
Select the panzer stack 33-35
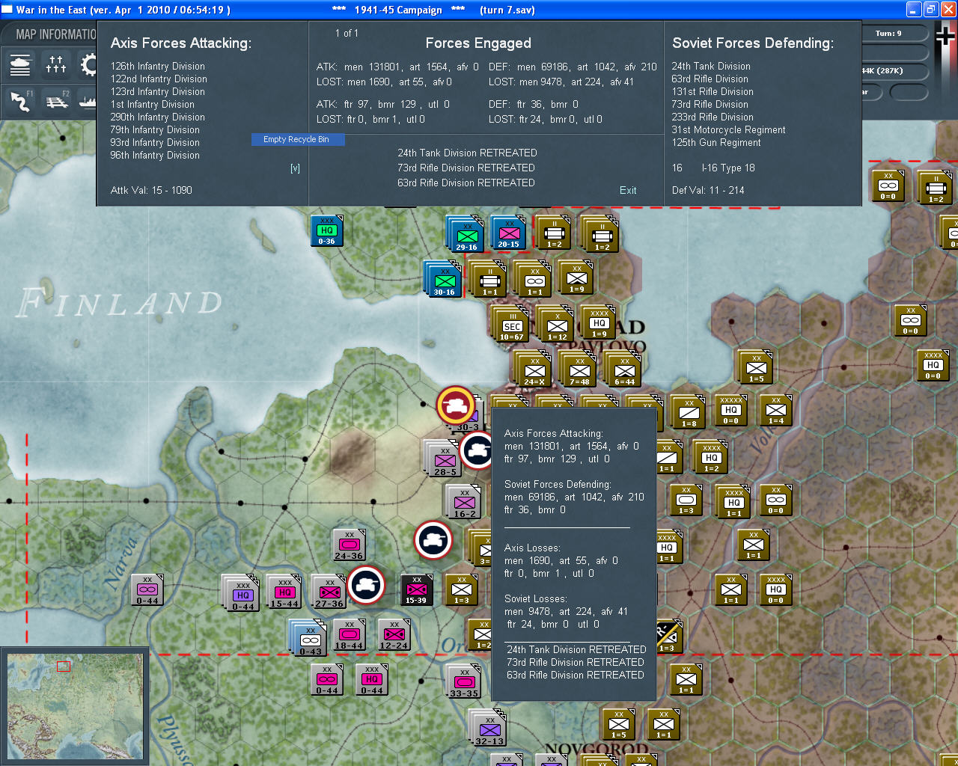coord(464,681)
